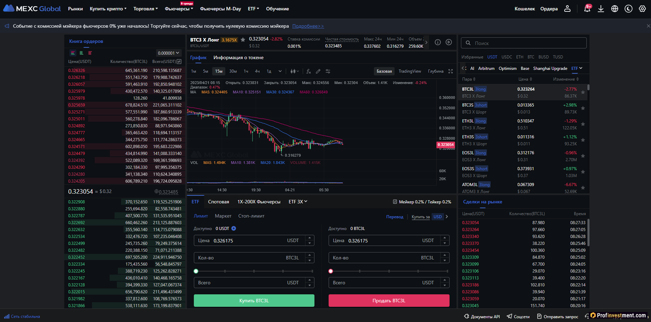Click the buy amount slider handle
The image size is (651, 322).
click(x=196, y=271)
